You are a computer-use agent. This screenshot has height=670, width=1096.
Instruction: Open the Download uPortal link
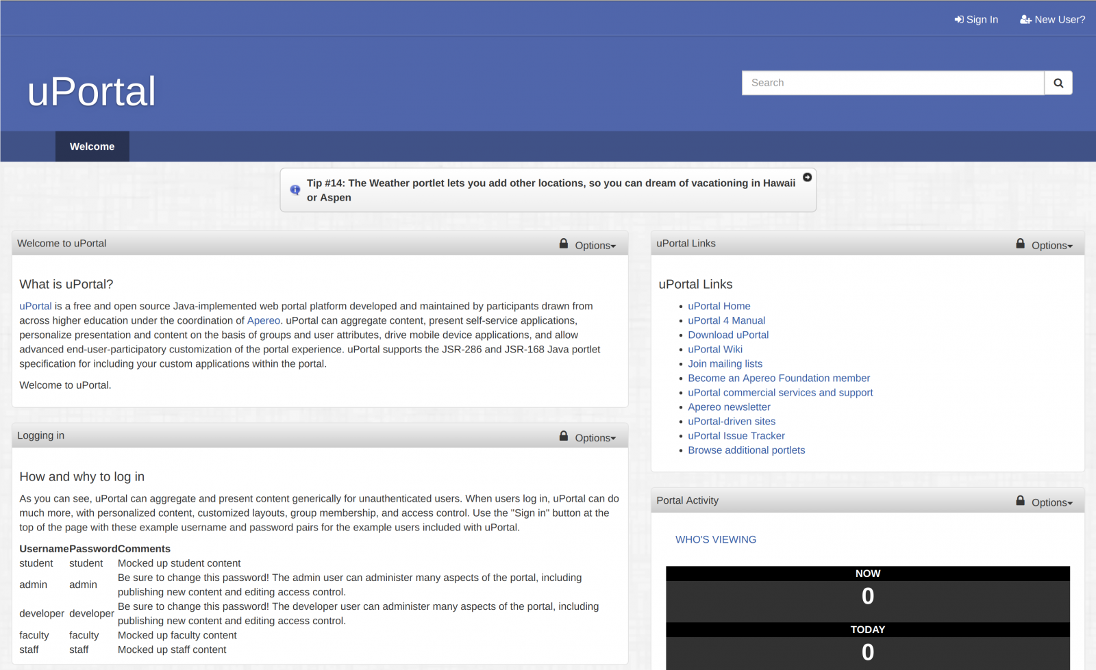click(x=728, y=335)
